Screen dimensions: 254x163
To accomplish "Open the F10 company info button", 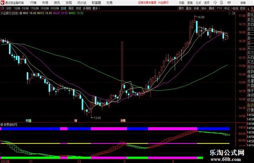I will (219, 8).
